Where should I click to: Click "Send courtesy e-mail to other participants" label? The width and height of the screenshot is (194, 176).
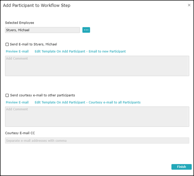(43, 95)
